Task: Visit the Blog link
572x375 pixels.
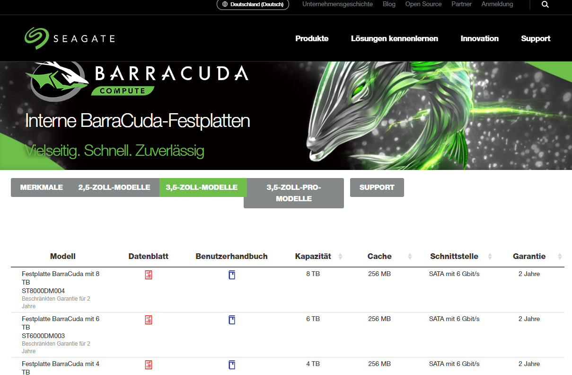Action: [389, 4]
